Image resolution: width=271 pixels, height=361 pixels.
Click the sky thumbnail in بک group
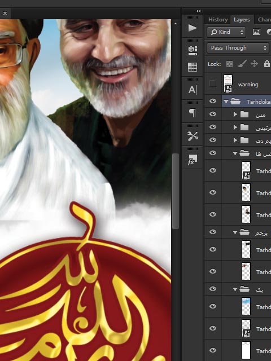[246, 306]
